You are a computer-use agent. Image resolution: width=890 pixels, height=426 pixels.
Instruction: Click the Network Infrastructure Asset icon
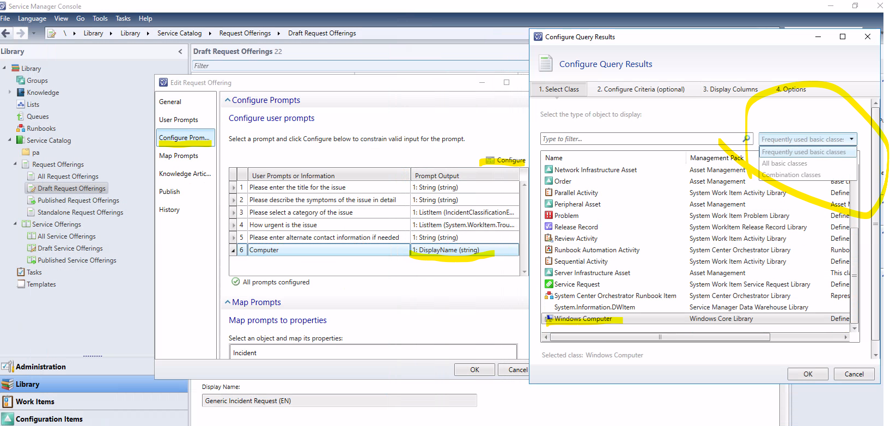click(x=549, y=169)
